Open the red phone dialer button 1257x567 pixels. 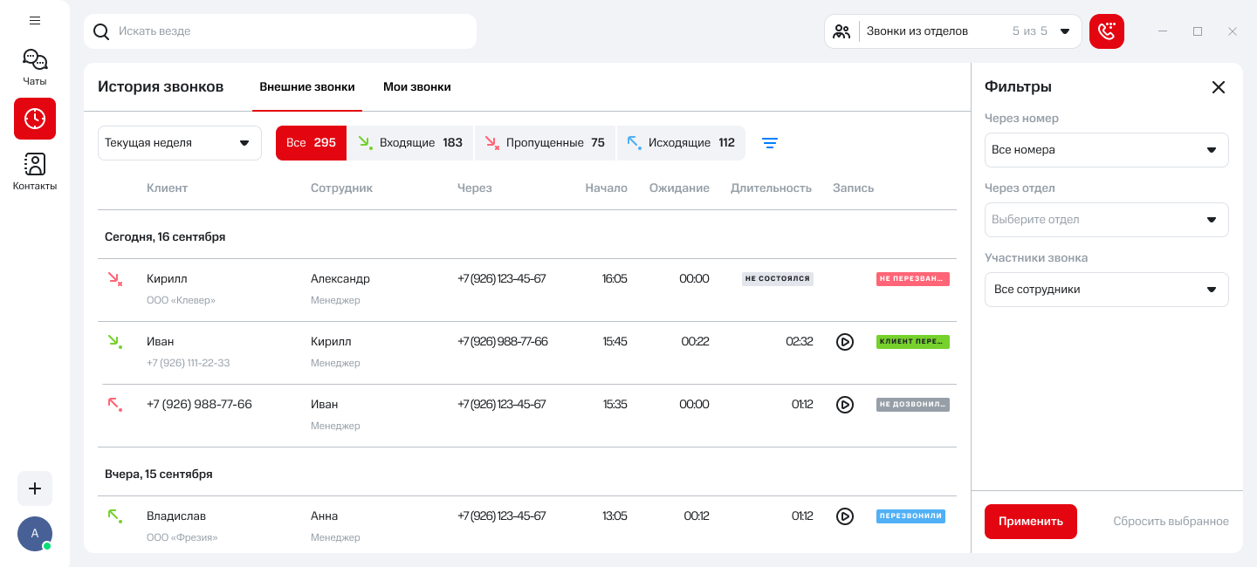coord(1106,31)
